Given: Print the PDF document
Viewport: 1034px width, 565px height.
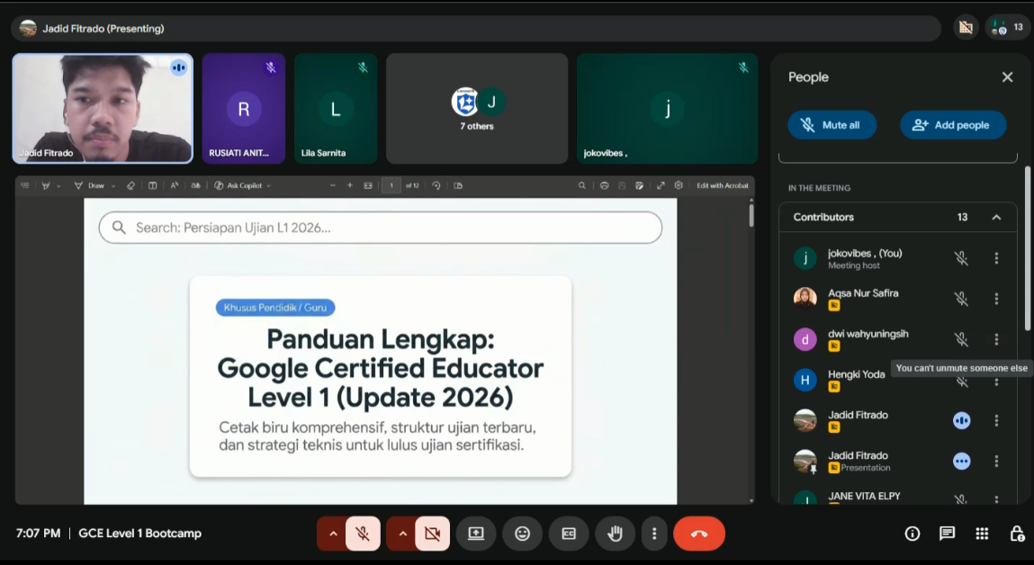Looking at the screenshot, I should 604,186.
